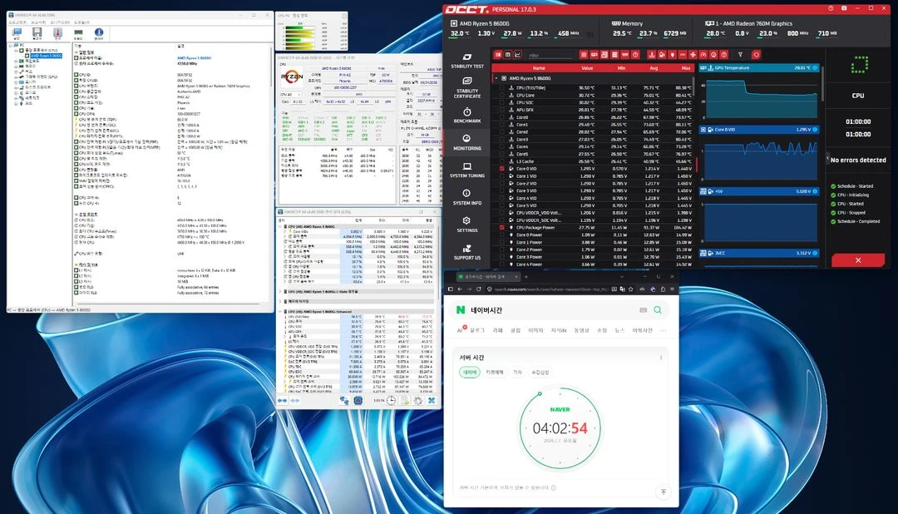Collapse AMD Ryzen 5 8600G group in OCCT
The width and height of the screenshot is (898, 514).
(x=496, y=78)
